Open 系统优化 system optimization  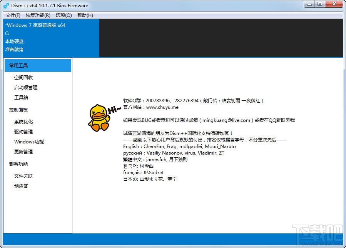[x=23, y=122]
